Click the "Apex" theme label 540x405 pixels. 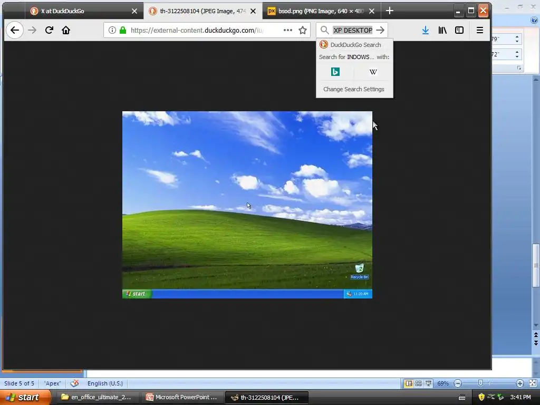[x=52, y=383]
